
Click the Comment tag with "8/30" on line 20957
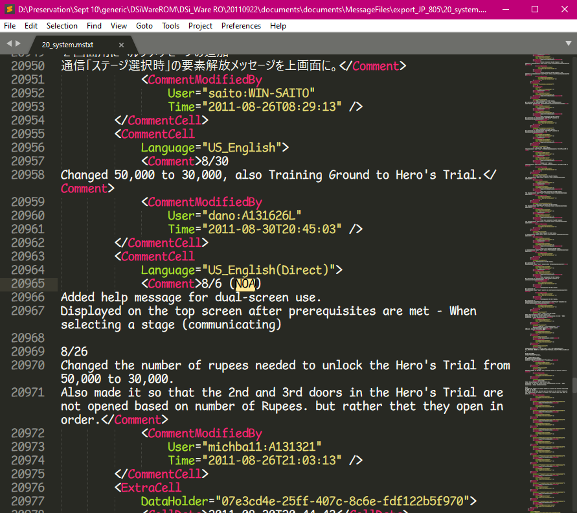(185, 161)
